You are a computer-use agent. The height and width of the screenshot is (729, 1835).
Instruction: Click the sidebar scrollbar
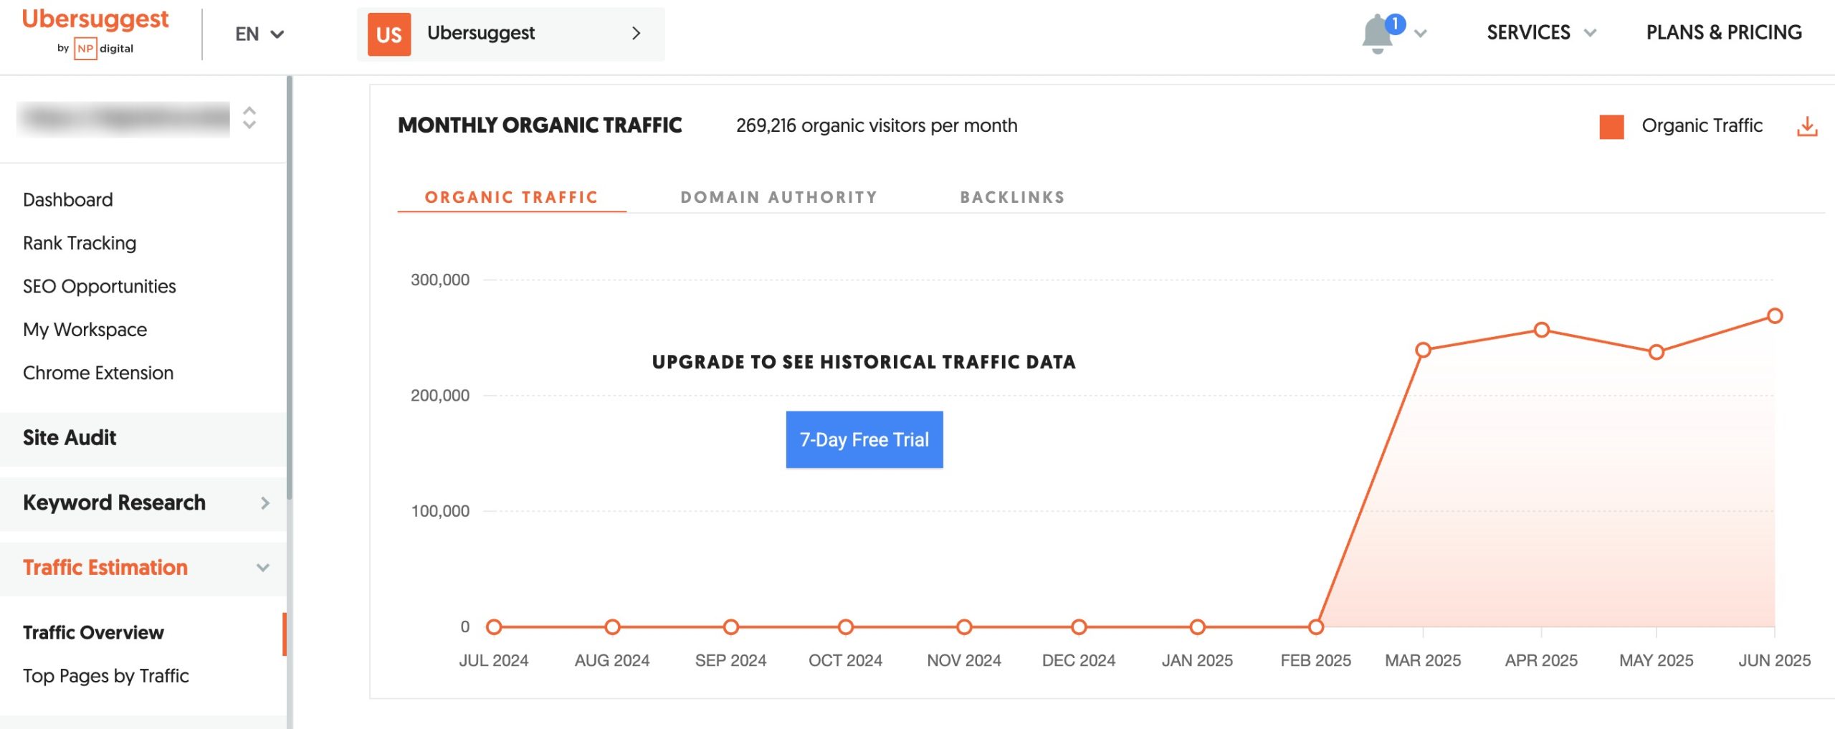tap(290, 287)
